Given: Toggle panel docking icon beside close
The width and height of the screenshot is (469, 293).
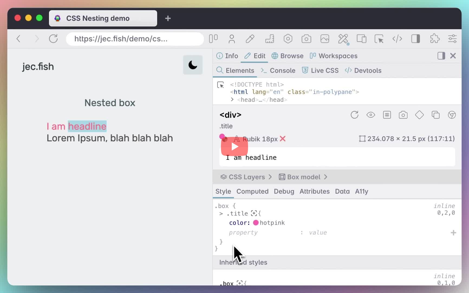Looking at the screenshot, I should pyautogui.click(x=441, y=56).
